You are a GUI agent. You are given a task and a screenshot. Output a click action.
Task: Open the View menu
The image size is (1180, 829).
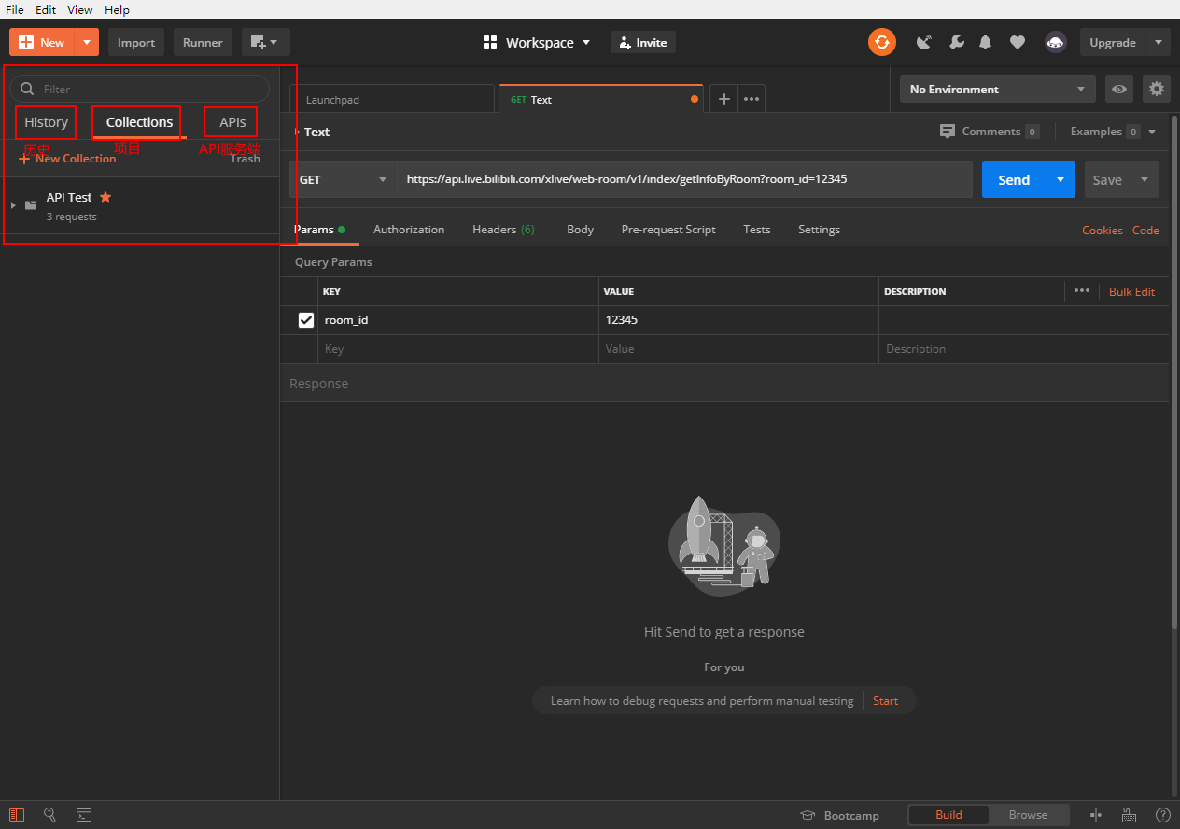pyautogui.click(x=80, y=9)
